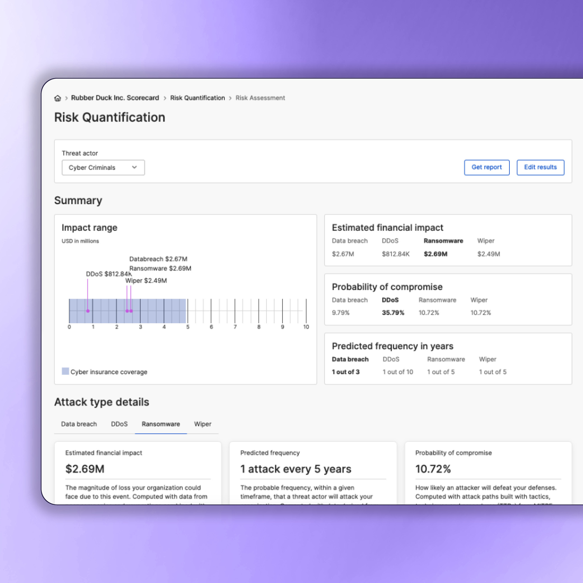Select Wiper under Estimated financial impact
Viewport: 583px width, 583px height.
(x=486, y=241)
